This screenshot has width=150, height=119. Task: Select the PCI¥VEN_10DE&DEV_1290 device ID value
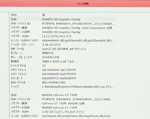pyautogui.click(x=77, y=99)
